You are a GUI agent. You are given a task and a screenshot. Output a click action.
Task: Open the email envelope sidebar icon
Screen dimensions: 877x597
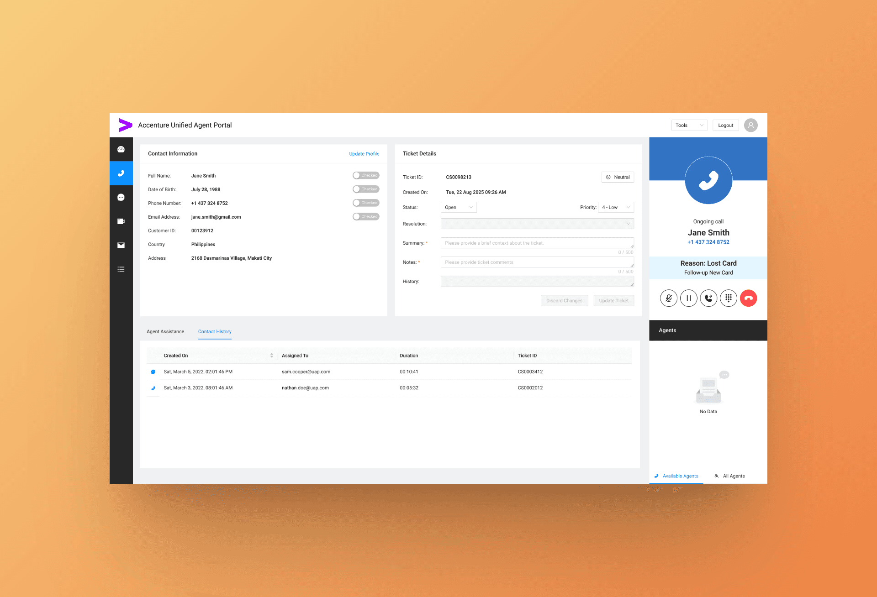click(x=121, y=245)
